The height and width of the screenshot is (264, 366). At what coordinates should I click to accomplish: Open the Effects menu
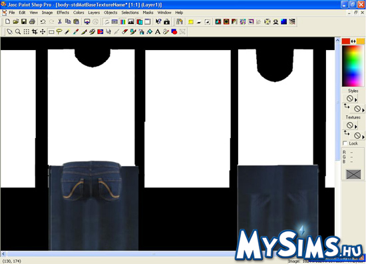point(63,13)
